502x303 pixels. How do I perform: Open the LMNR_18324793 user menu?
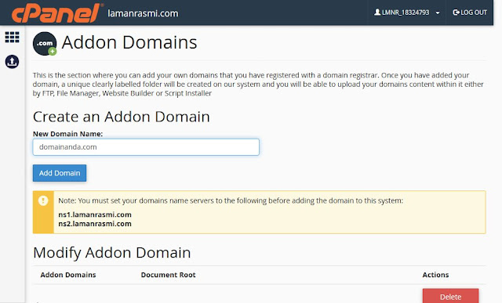click(407, 13)
